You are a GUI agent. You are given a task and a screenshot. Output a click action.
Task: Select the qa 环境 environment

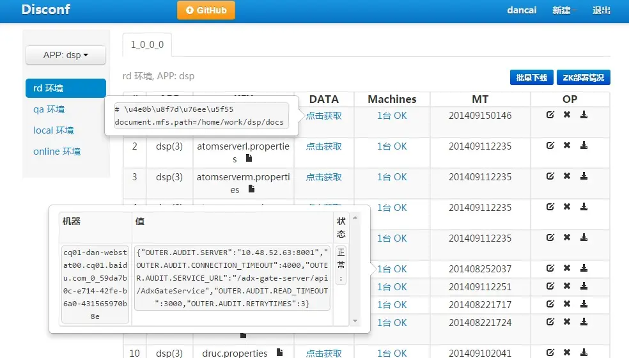pos(49,109)
